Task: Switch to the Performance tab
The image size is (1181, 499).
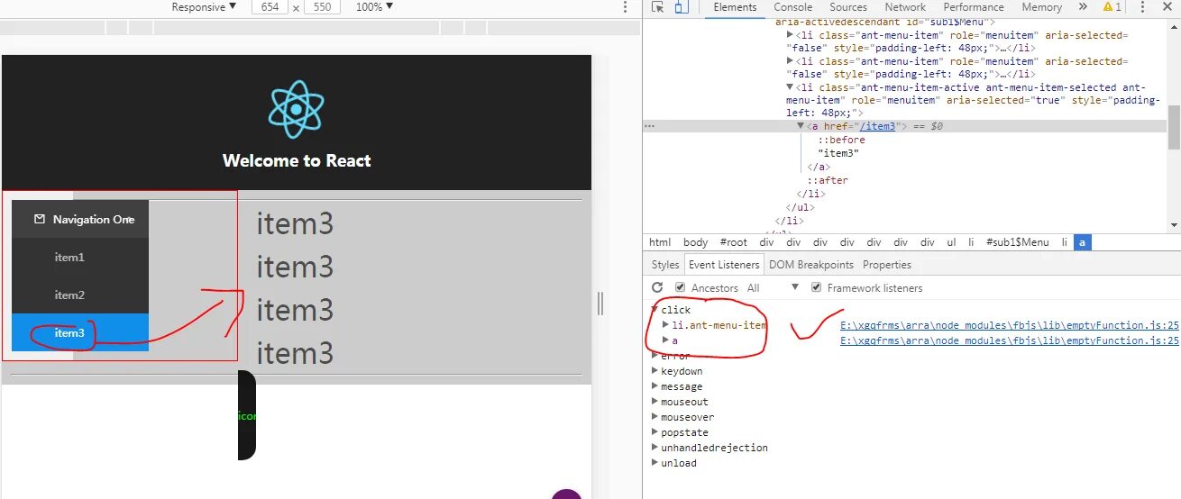Action: (x=974, y=7)
